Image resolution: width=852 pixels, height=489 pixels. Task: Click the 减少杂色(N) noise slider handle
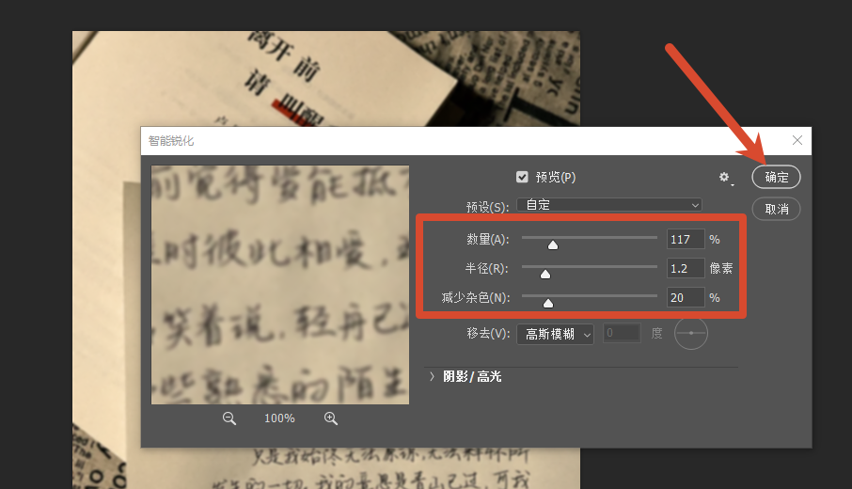[x=548, y=303]
